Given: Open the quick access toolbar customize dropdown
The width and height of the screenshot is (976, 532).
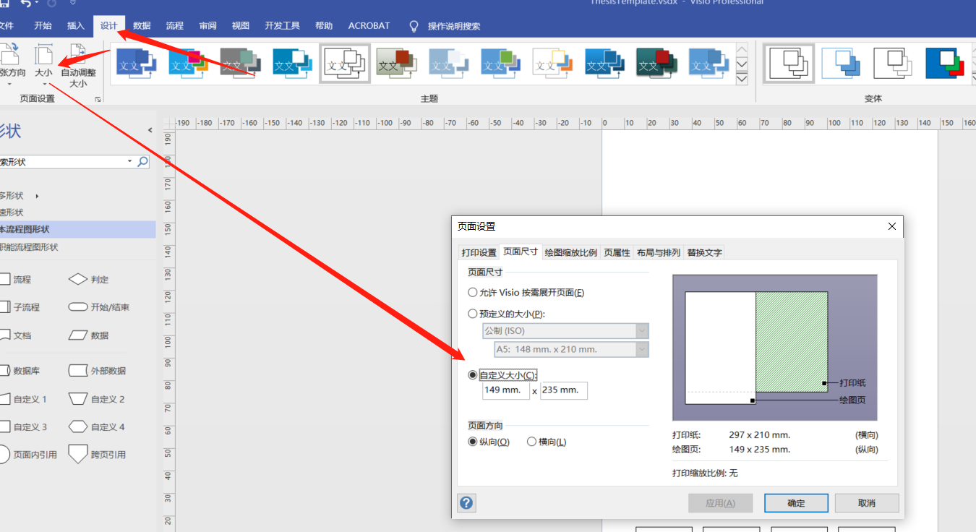Looking at the screenshot, I should point(72,4).
